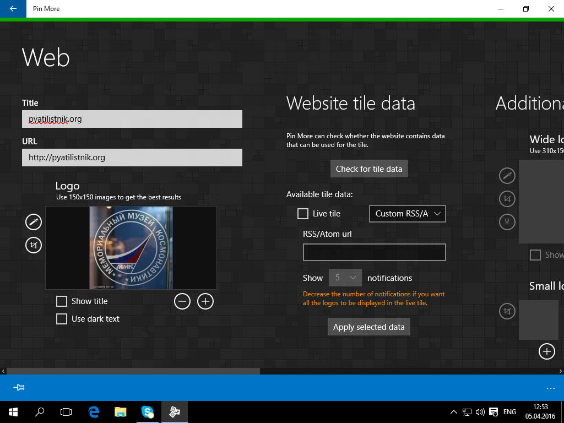Click the Small logo plus button
564x423 pixels.
pos(546,351)
